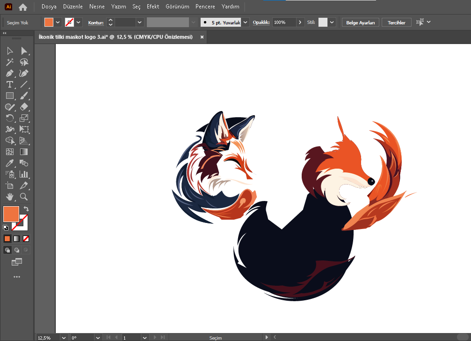
Task: Open the rotation angle dropdown
Action: 98,338
